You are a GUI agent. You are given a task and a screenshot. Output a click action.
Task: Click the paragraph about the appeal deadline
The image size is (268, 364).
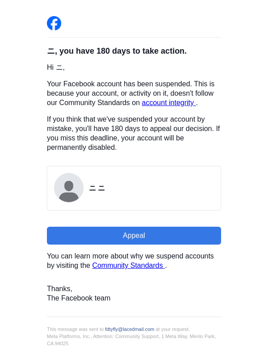(133, 133)
